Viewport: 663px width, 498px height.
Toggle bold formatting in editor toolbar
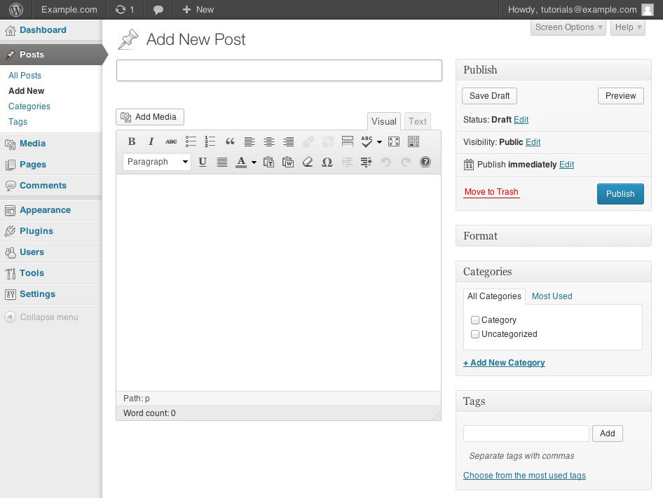131,141
